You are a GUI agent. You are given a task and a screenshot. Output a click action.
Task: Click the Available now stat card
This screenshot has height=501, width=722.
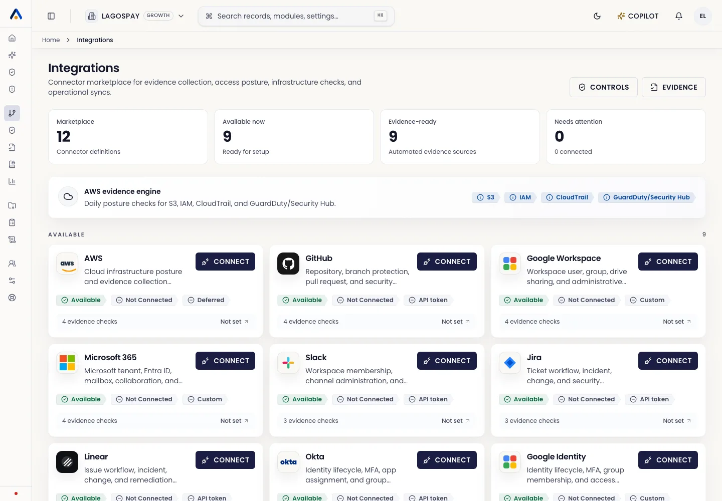click(294, 137)
